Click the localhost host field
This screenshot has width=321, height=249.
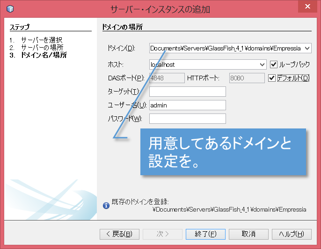pyautogui.click(x=208, y=64)
